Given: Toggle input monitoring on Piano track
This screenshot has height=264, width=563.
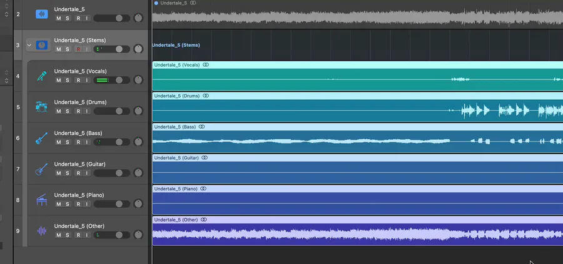Looking at the screenshot, I should (x=86, y=204).
